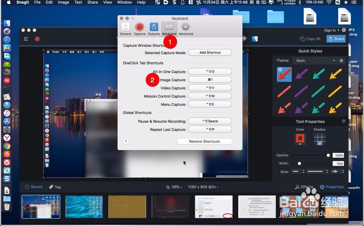Switch to the Tag tray view

pyautogui.click(x=55, y=187)
